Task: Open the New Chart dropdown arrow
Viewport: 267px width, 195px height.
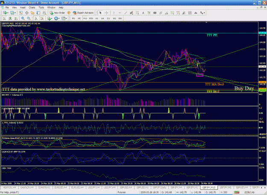Action: click(x=8, y=13)
